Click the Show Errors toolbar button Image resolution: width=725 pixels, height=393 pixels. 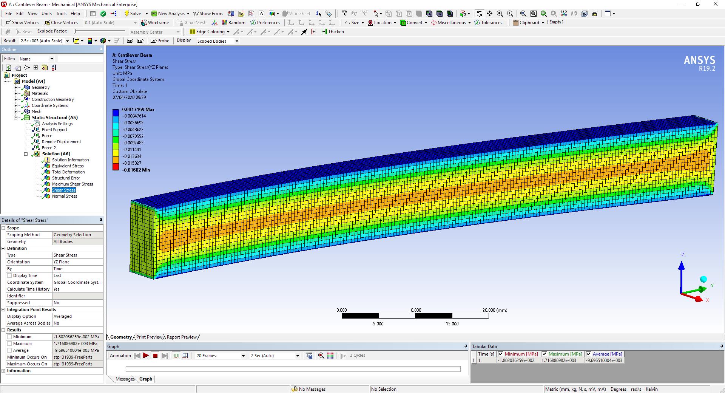tap(208, 14)
